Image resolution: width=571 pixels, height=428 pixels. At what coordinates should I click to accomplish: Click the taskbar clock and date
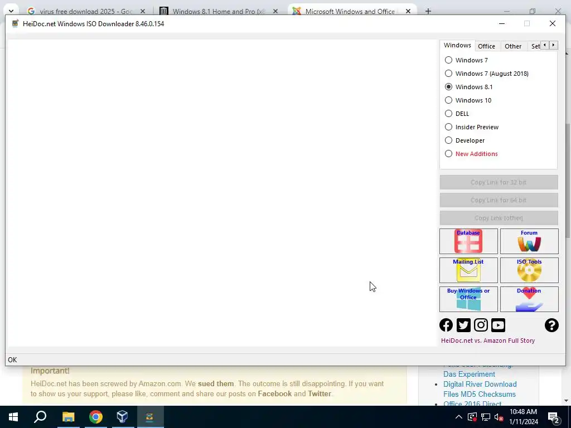pos(523,417)
